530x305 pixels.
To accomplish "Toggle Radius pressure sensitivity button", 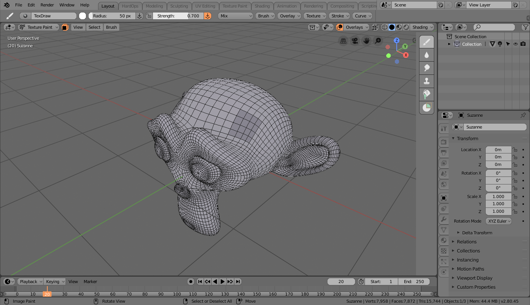I will [139, 16].
